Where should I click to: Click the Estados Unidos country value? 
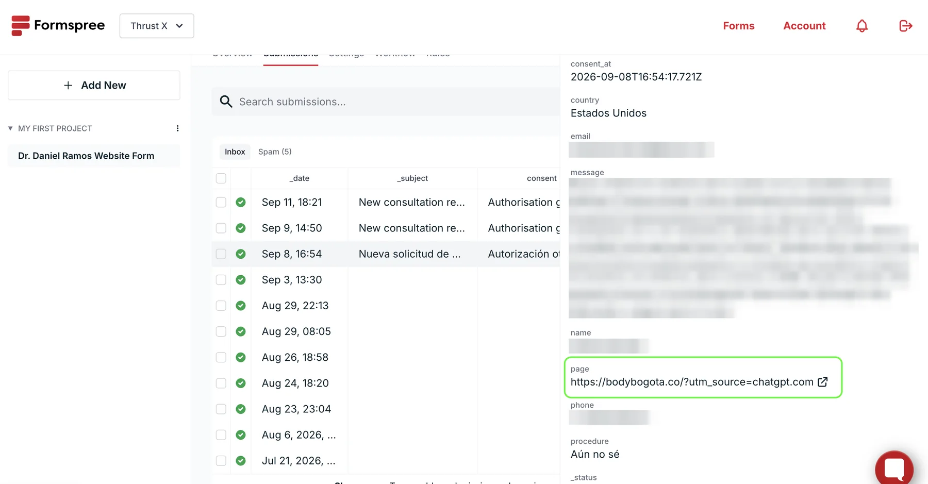coord(608,113)
